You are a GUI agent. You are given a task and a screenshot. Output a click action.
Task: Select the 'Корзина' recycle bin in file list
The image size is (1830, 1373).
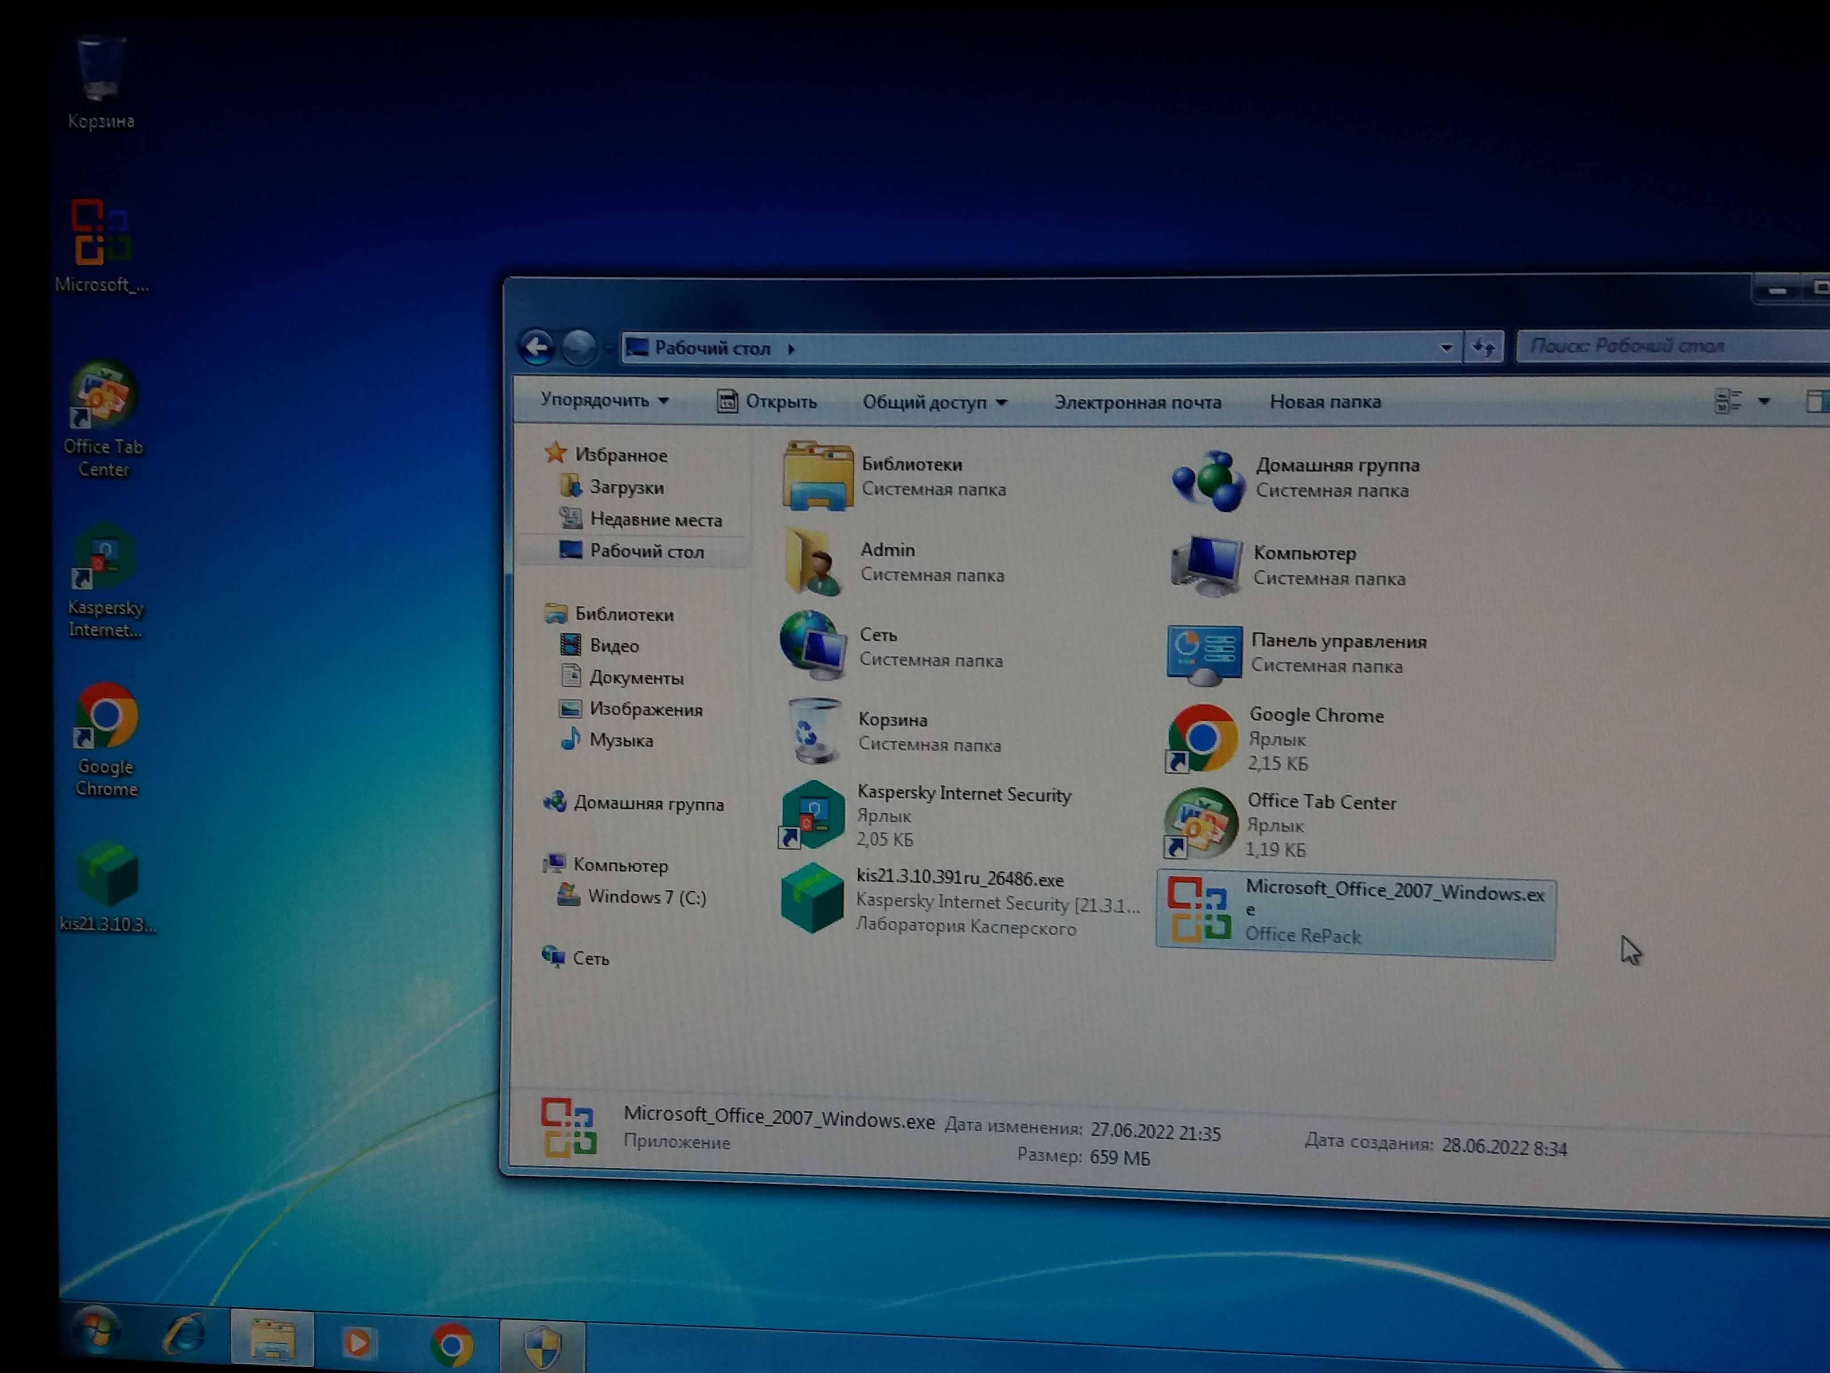click(x=814, y=731)
